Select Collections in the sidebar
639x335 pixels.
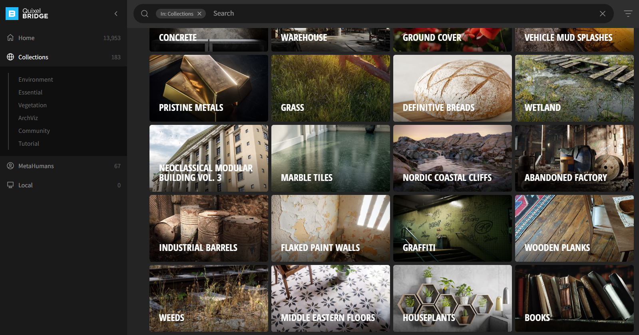pos(64,57)
